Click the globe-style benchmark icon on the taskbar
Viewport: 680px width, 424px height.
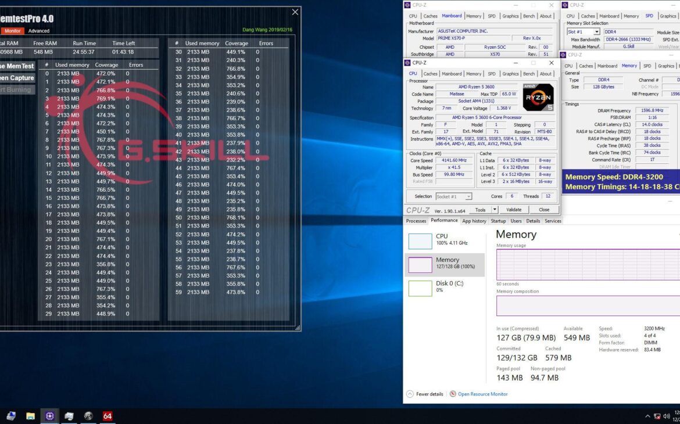click(x=88, y=416)
